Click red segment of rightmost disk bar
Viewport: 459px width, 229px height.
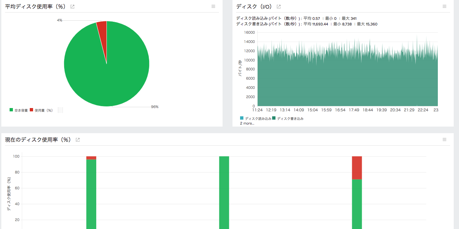[x=357, y=168]
